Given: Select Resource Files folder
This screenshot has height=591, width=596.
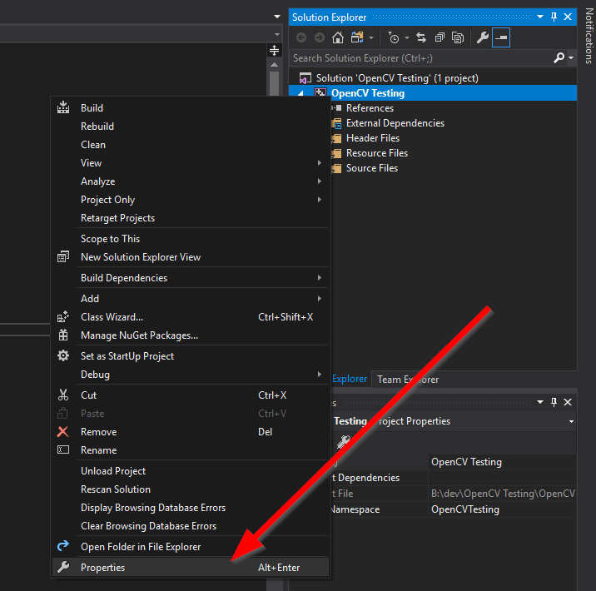Looking at the screenshot, I should tap(377, 153).
